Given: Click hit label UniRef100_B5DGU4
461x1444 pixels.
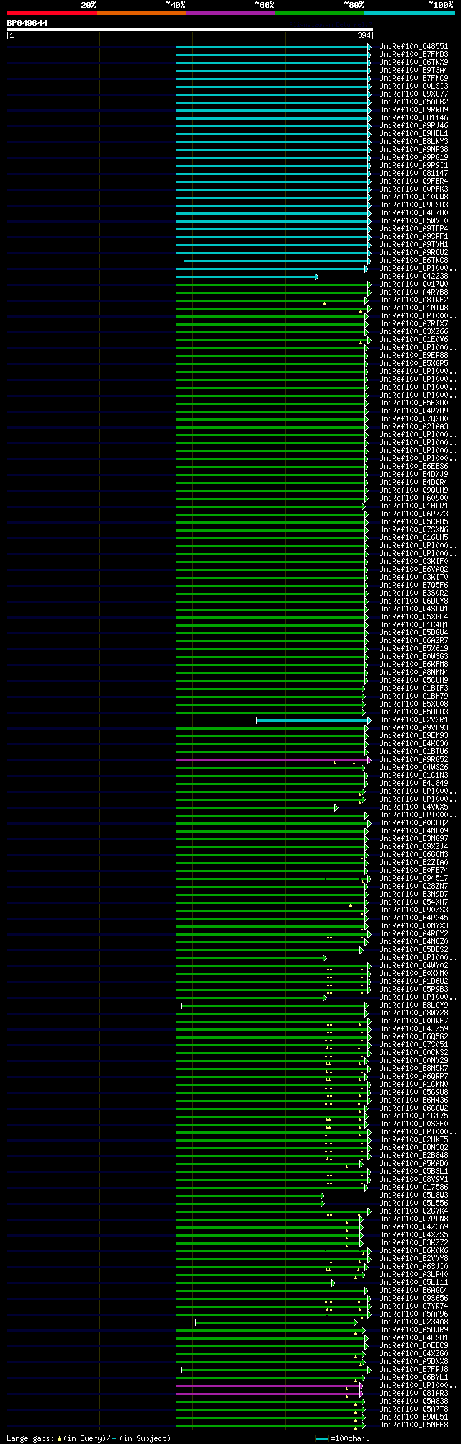Looking at the screenshot, I should click(413, 632).
